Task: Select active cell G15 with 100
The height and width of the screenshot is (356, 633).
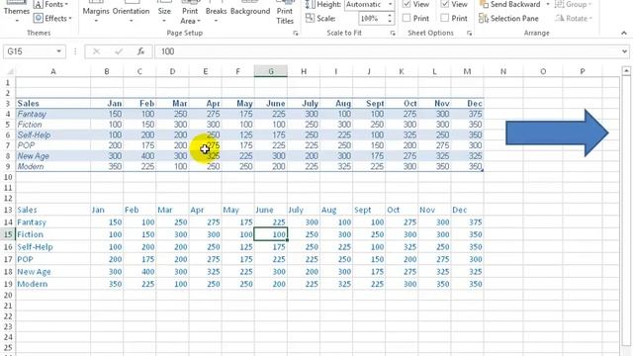Action: click(270, 234)
